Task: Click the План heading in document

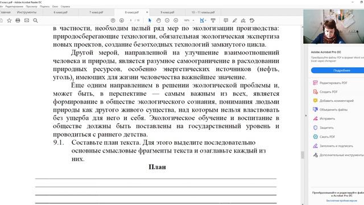Action: [157, 167]
